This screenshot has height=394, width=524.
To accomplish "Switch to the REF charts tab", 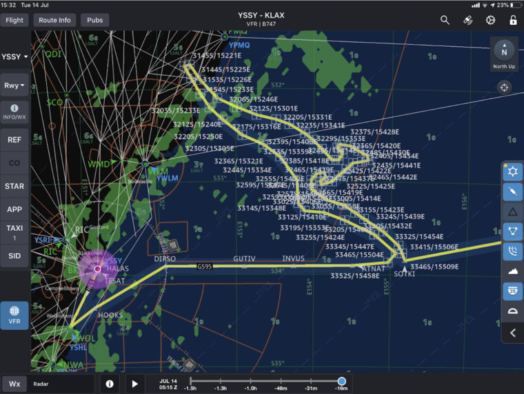I will [x=14, y=140].
